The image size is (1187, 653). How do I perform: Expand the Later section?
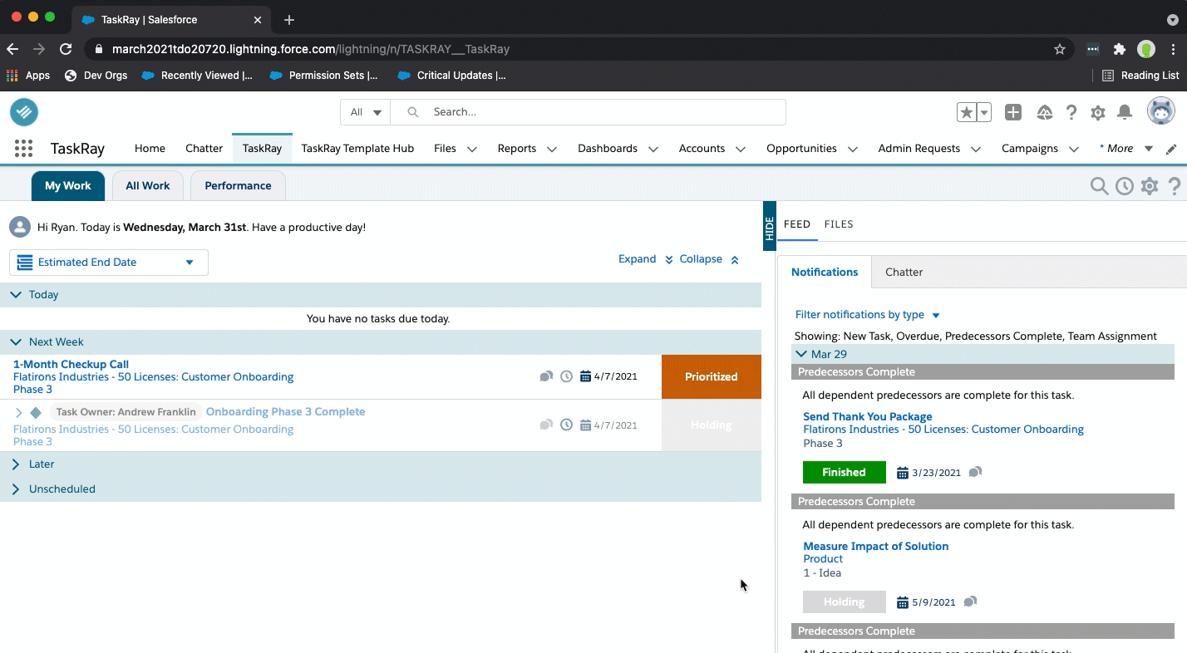point(16,464)
